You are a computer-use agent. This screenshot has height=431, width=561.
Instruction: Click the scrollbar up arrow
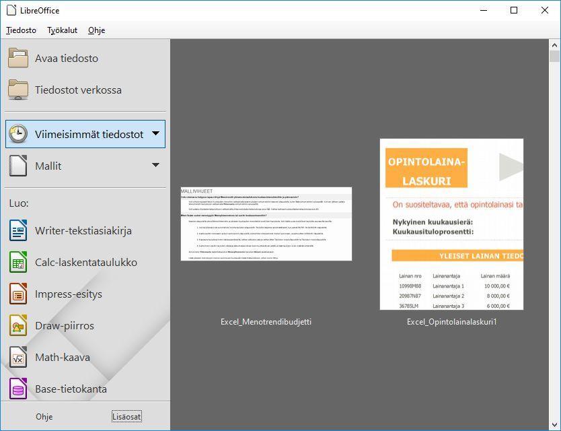click(x=554, y=45)
